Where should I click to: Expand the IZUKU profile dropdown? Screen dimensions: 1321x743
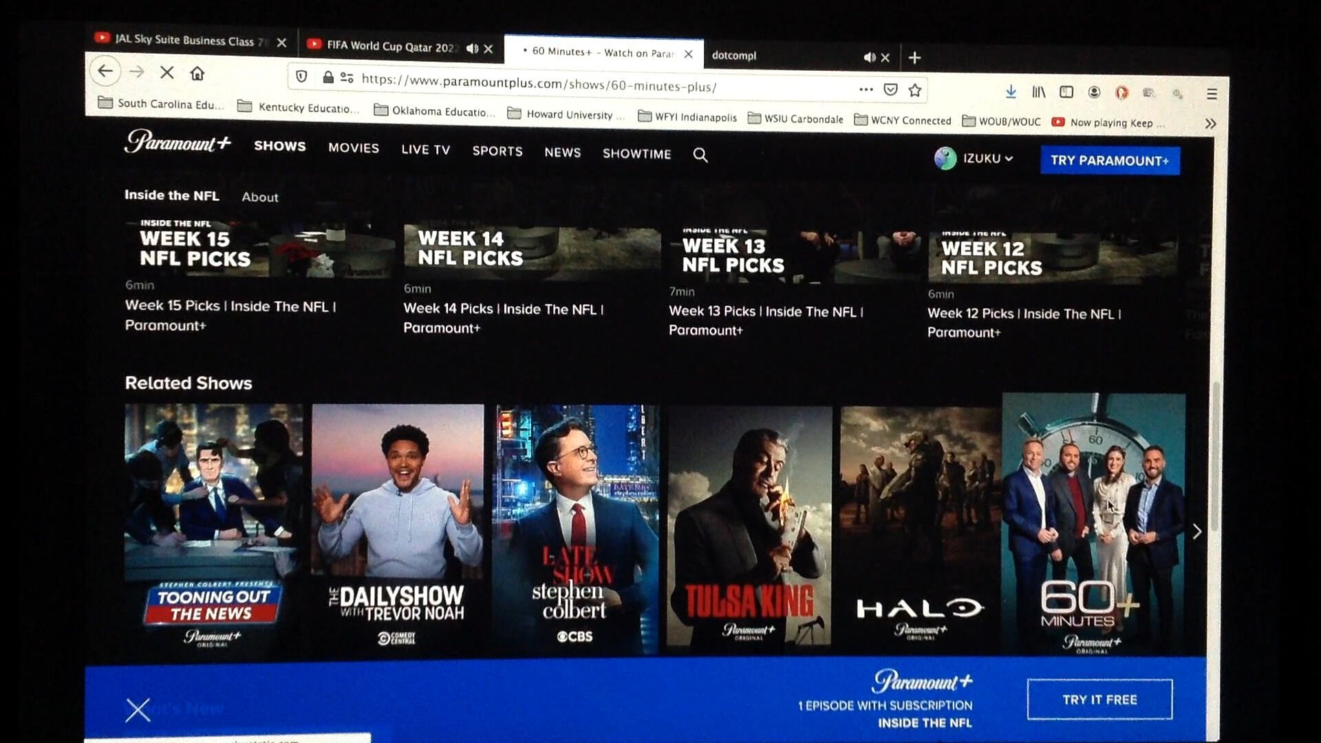(1009, 159)
